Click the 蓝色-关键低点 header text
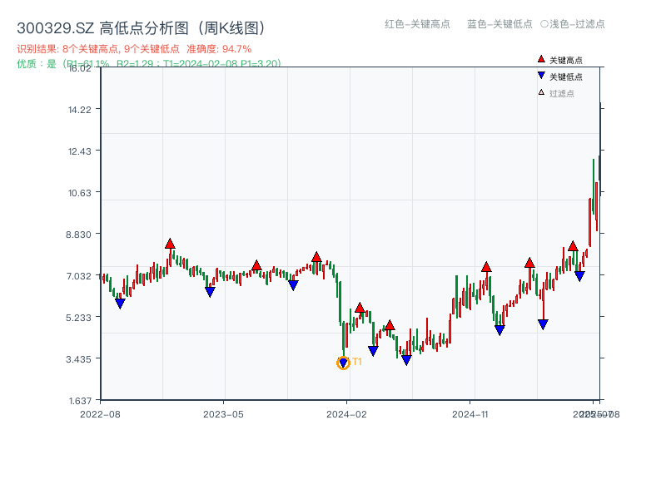Image resolution: width=666 pixels, height=499 pixels. (499, 24)
